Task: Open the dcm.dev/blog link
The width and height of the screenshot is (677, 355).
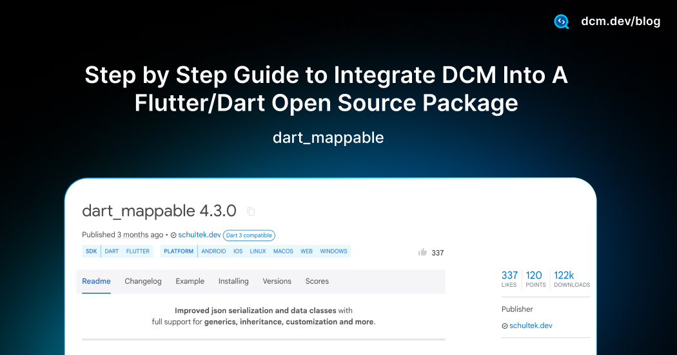Action: [620, 21]
